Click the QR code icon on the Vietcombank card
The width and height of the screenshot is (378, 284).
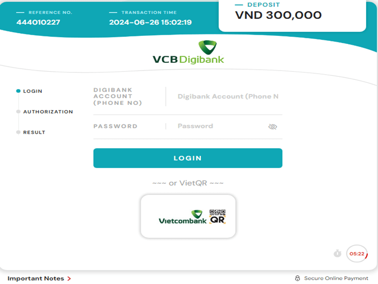click(218, 216)
